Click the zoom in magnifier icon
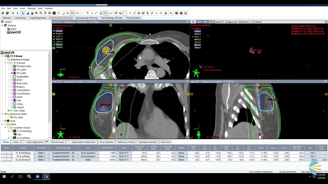 coord(36,13)
